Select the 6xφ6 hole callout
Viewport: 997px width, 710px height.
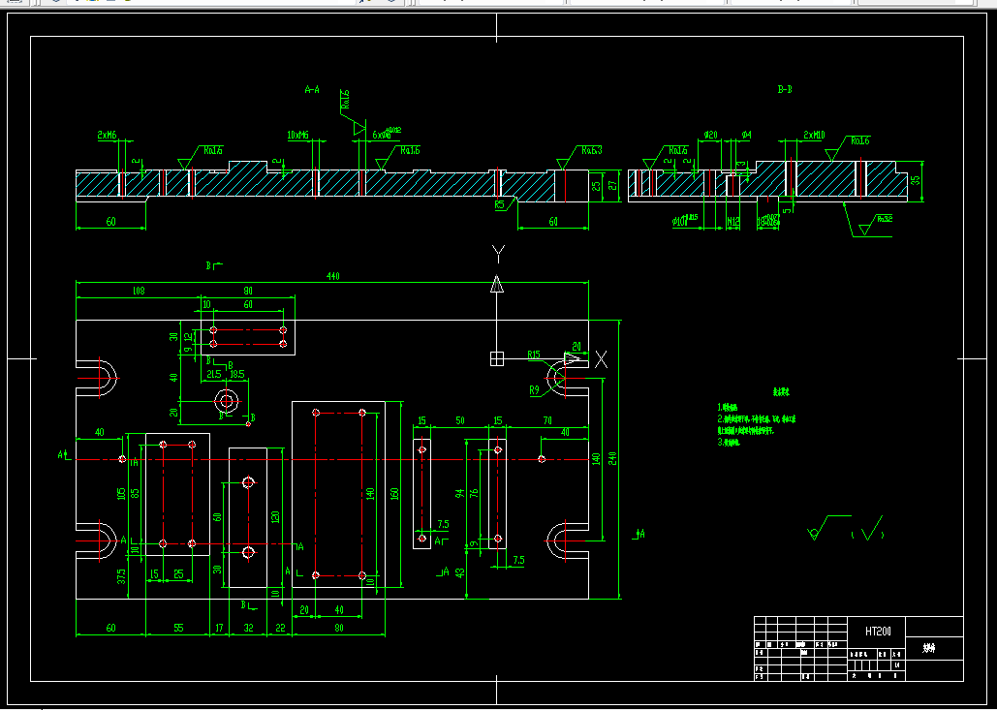[x=386, y=134]
